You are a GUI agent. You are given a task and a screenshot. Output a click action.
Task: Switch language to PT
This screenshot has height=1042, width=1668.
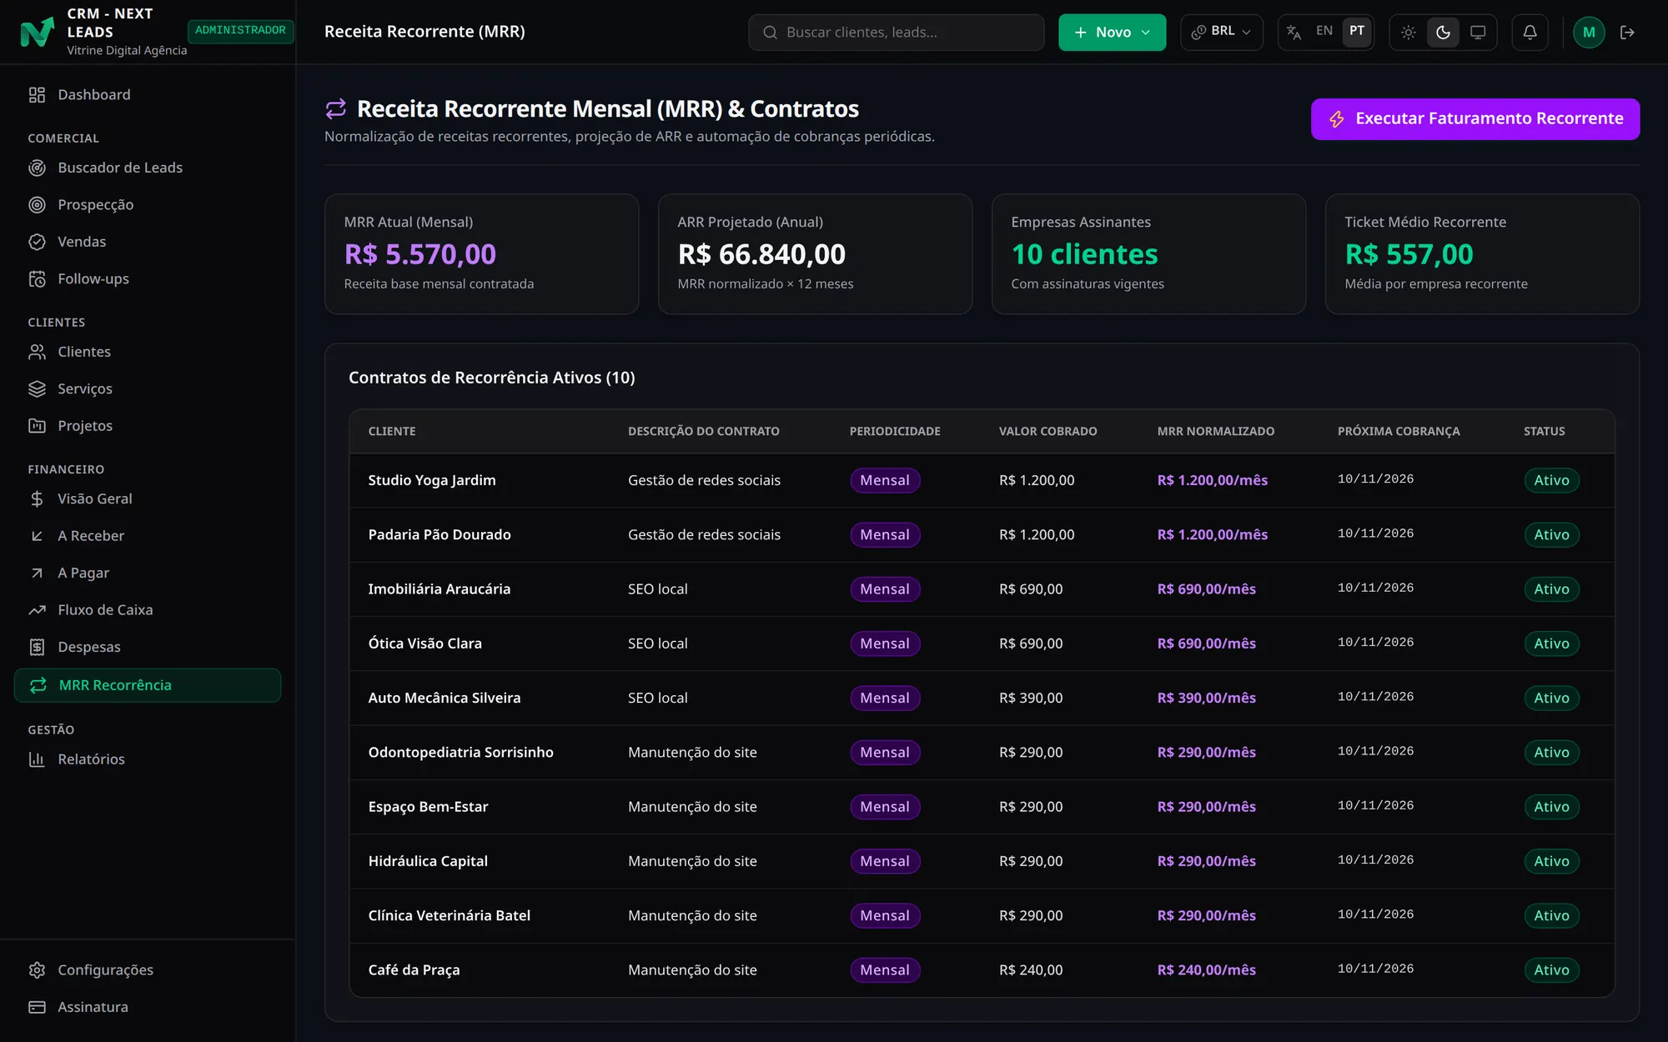(1357, 31)
